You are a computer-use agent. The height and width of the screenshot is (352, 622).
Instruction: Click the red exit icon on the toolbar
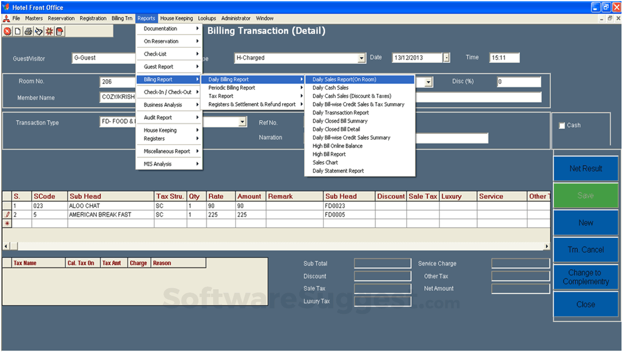coord(7,31)
